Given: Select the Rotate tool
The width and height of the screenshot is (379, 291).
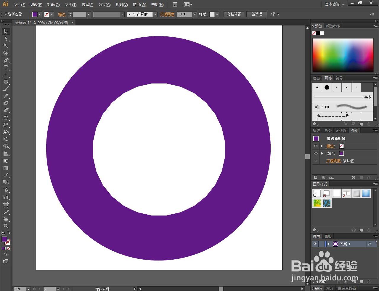Looking at the screenshot, I should coord(6,118).
